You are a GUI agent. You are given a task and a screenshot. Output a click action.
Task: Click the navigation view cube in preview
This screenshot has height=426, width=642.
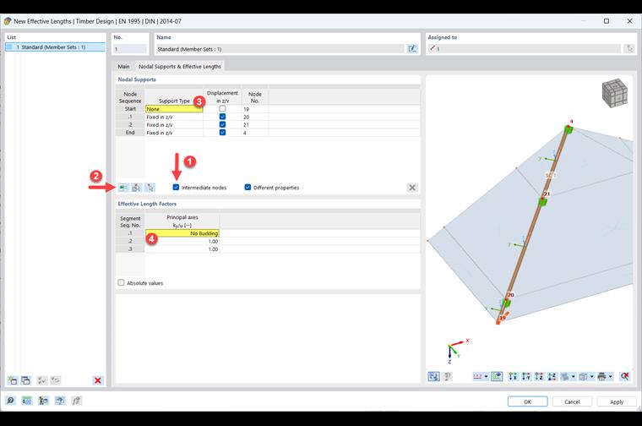point(615,93)
